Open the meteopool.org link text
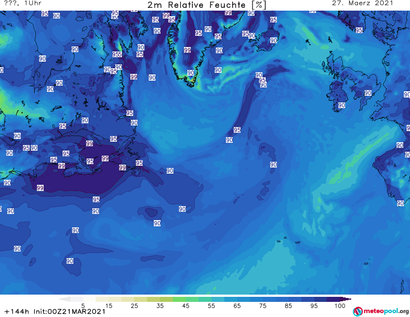The image size is (410, 317). (386, 311)
